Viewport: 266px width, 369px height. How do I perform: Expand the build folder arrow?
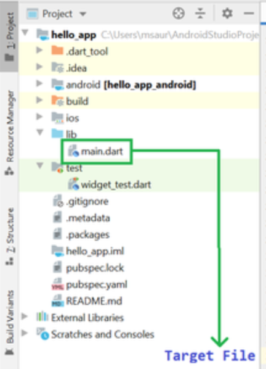tap(39, 100)
